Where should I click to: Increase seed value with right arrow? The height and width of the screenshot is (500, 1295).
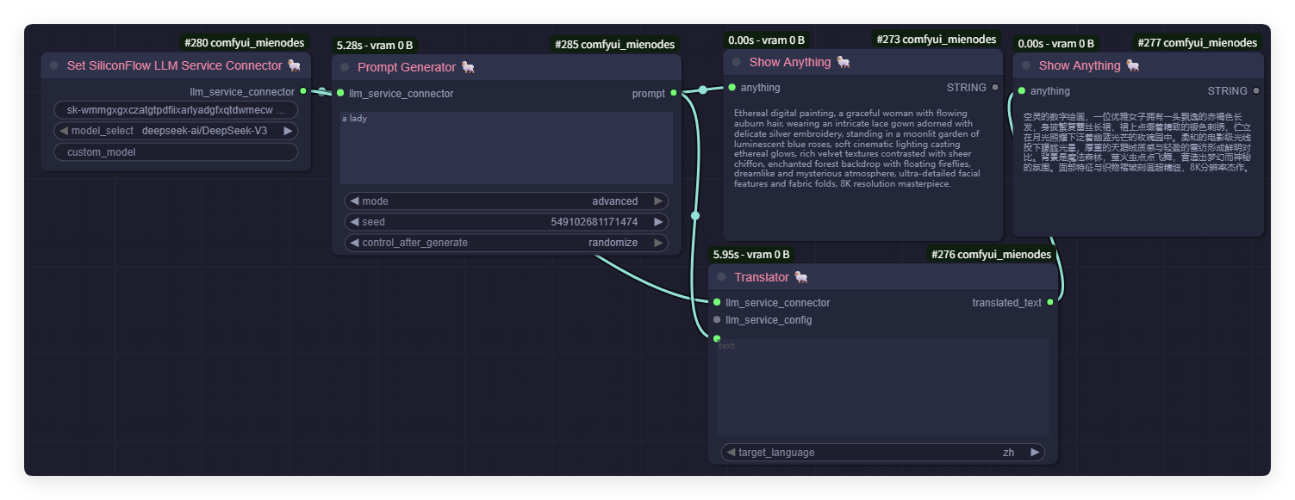(x=658, y=222)
